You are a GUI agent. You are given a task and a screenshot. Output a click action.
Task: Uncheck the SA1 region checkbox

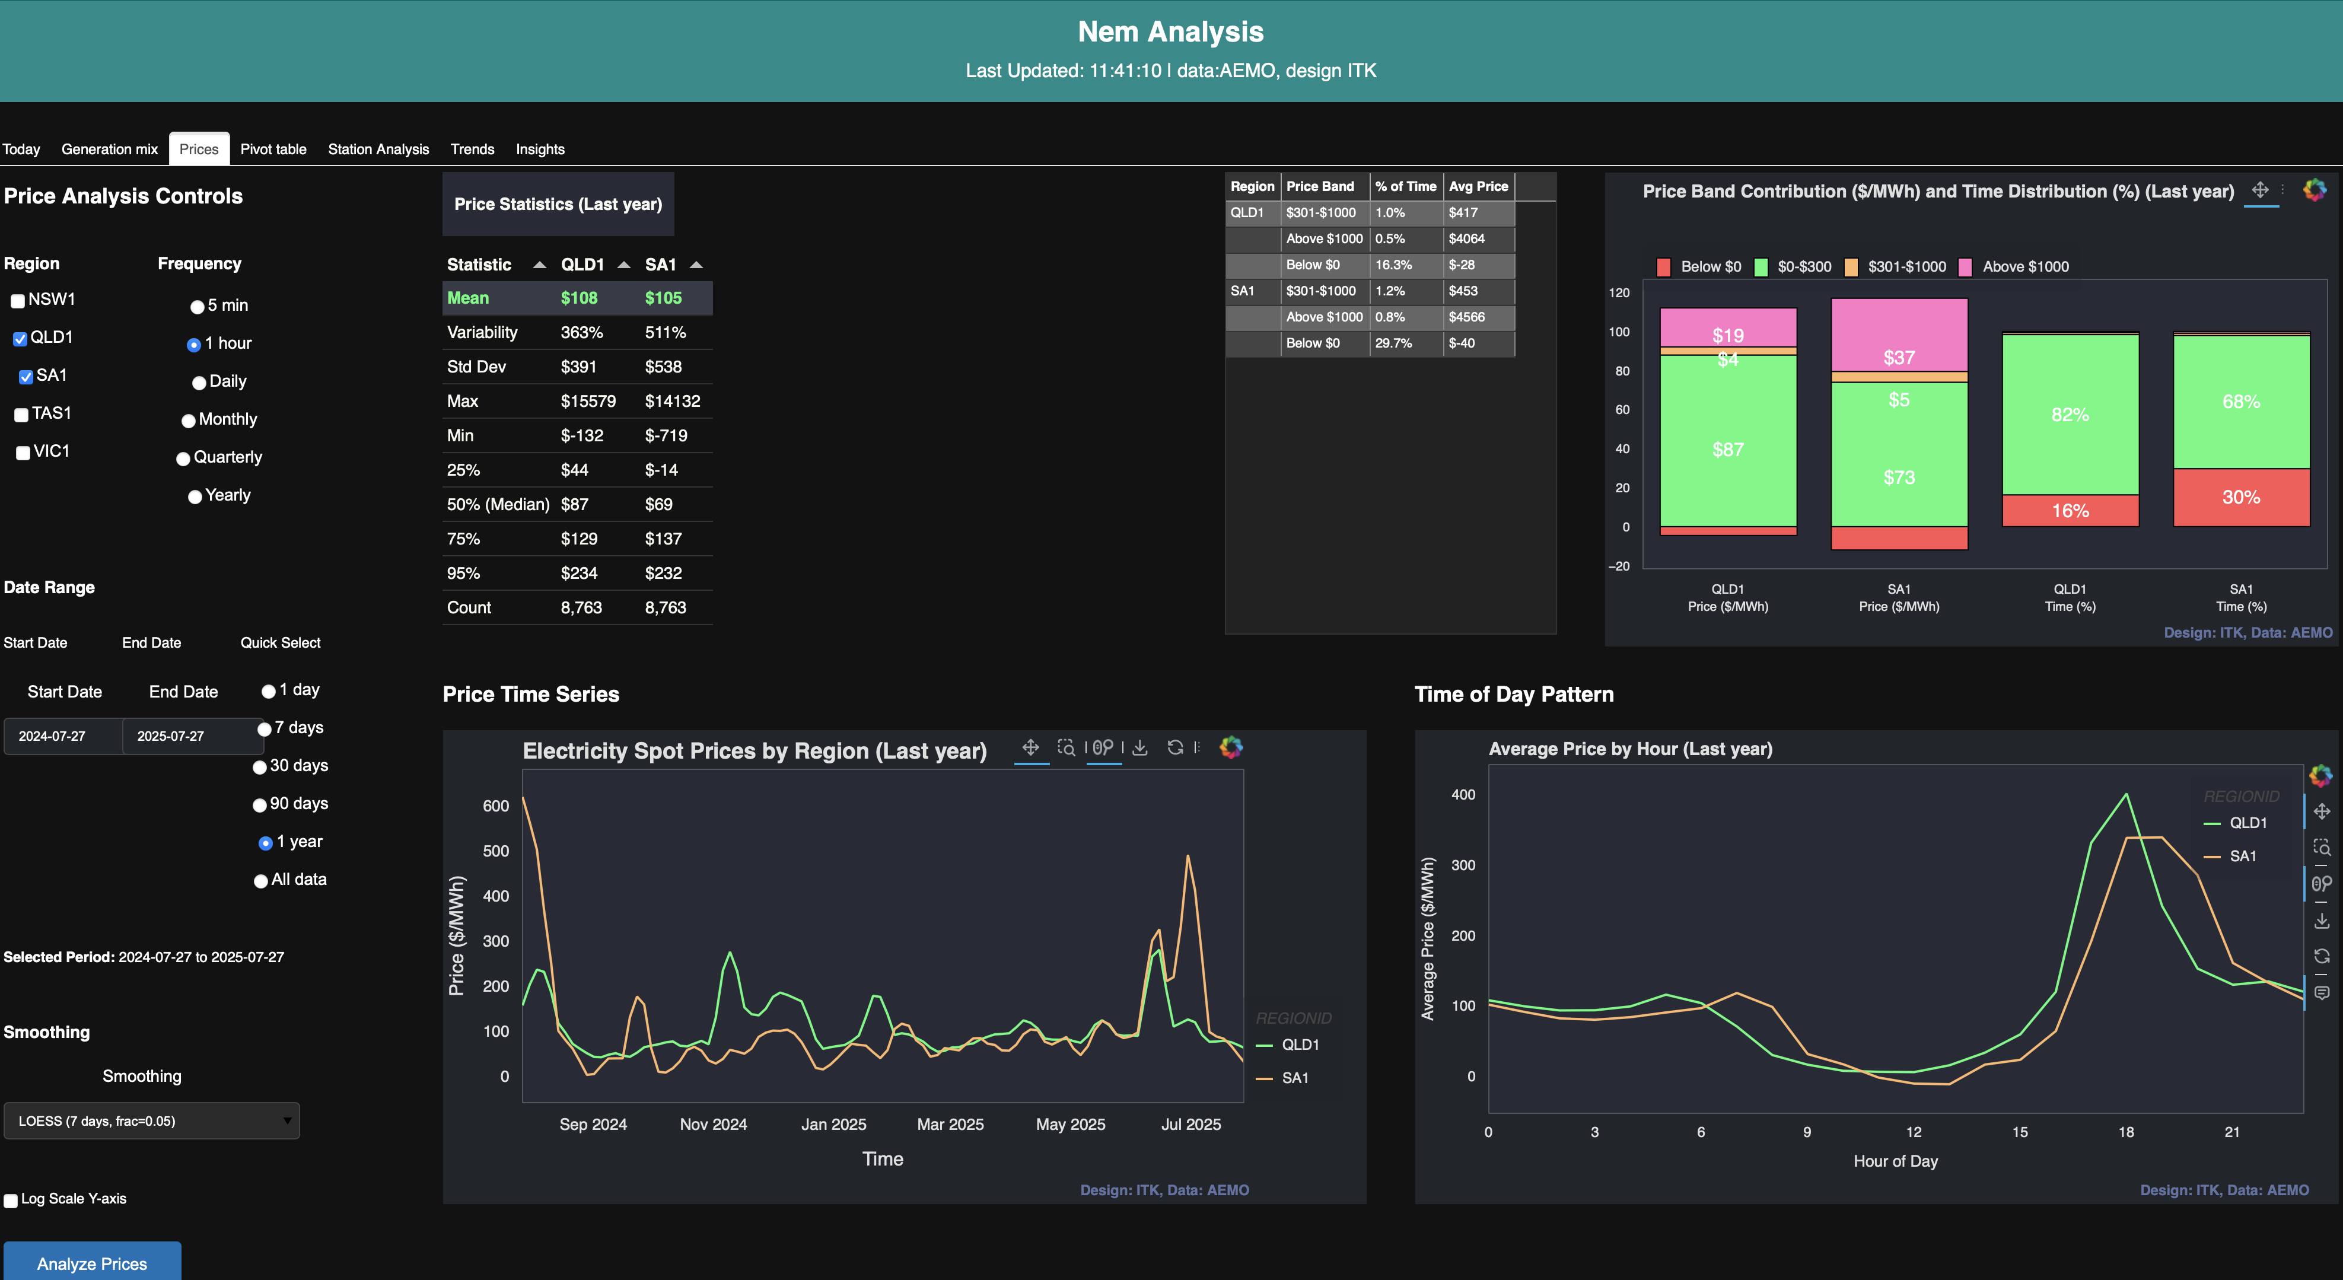coord(26,377)
